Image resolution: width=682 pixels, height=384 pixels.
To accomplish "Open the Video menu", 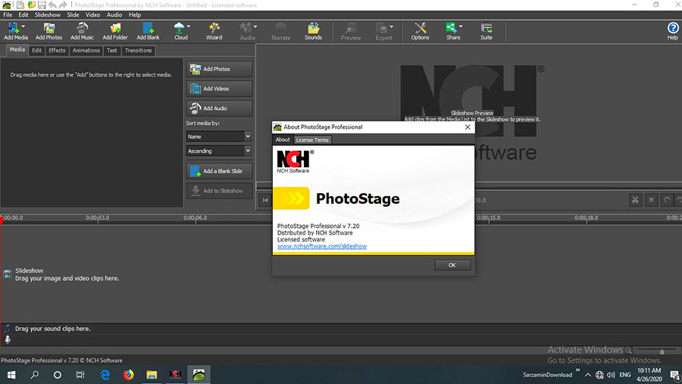I will click(x=92, y=15).
